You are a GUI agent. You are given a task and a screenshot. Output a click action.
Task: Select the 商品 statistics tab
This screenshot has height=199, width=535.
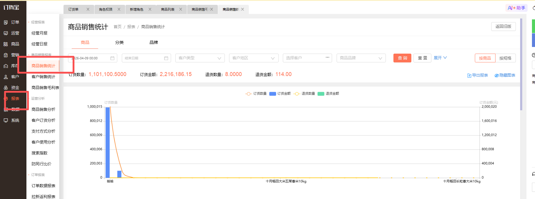tap(85, 42)
